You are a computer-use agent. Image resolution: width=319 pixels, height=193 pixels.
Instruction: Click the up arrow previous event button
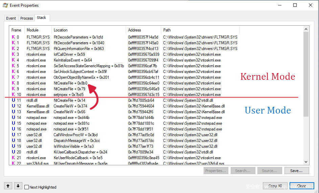click(x=8, y=186)
